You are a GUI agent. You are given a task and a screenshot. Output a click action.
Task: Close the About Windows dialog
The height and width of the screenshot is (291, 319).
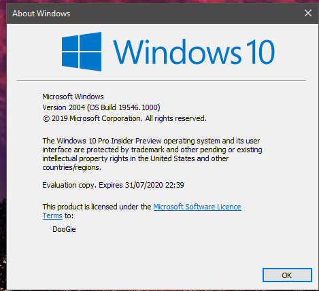308,13
